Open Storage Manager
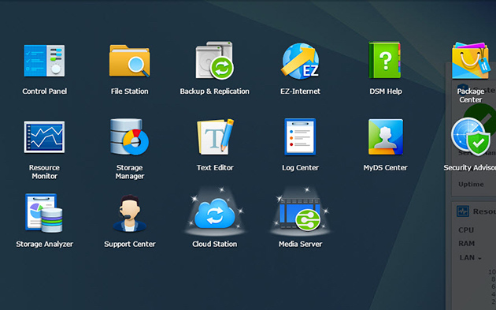496x310 pixels. click(x=129, y=136)
